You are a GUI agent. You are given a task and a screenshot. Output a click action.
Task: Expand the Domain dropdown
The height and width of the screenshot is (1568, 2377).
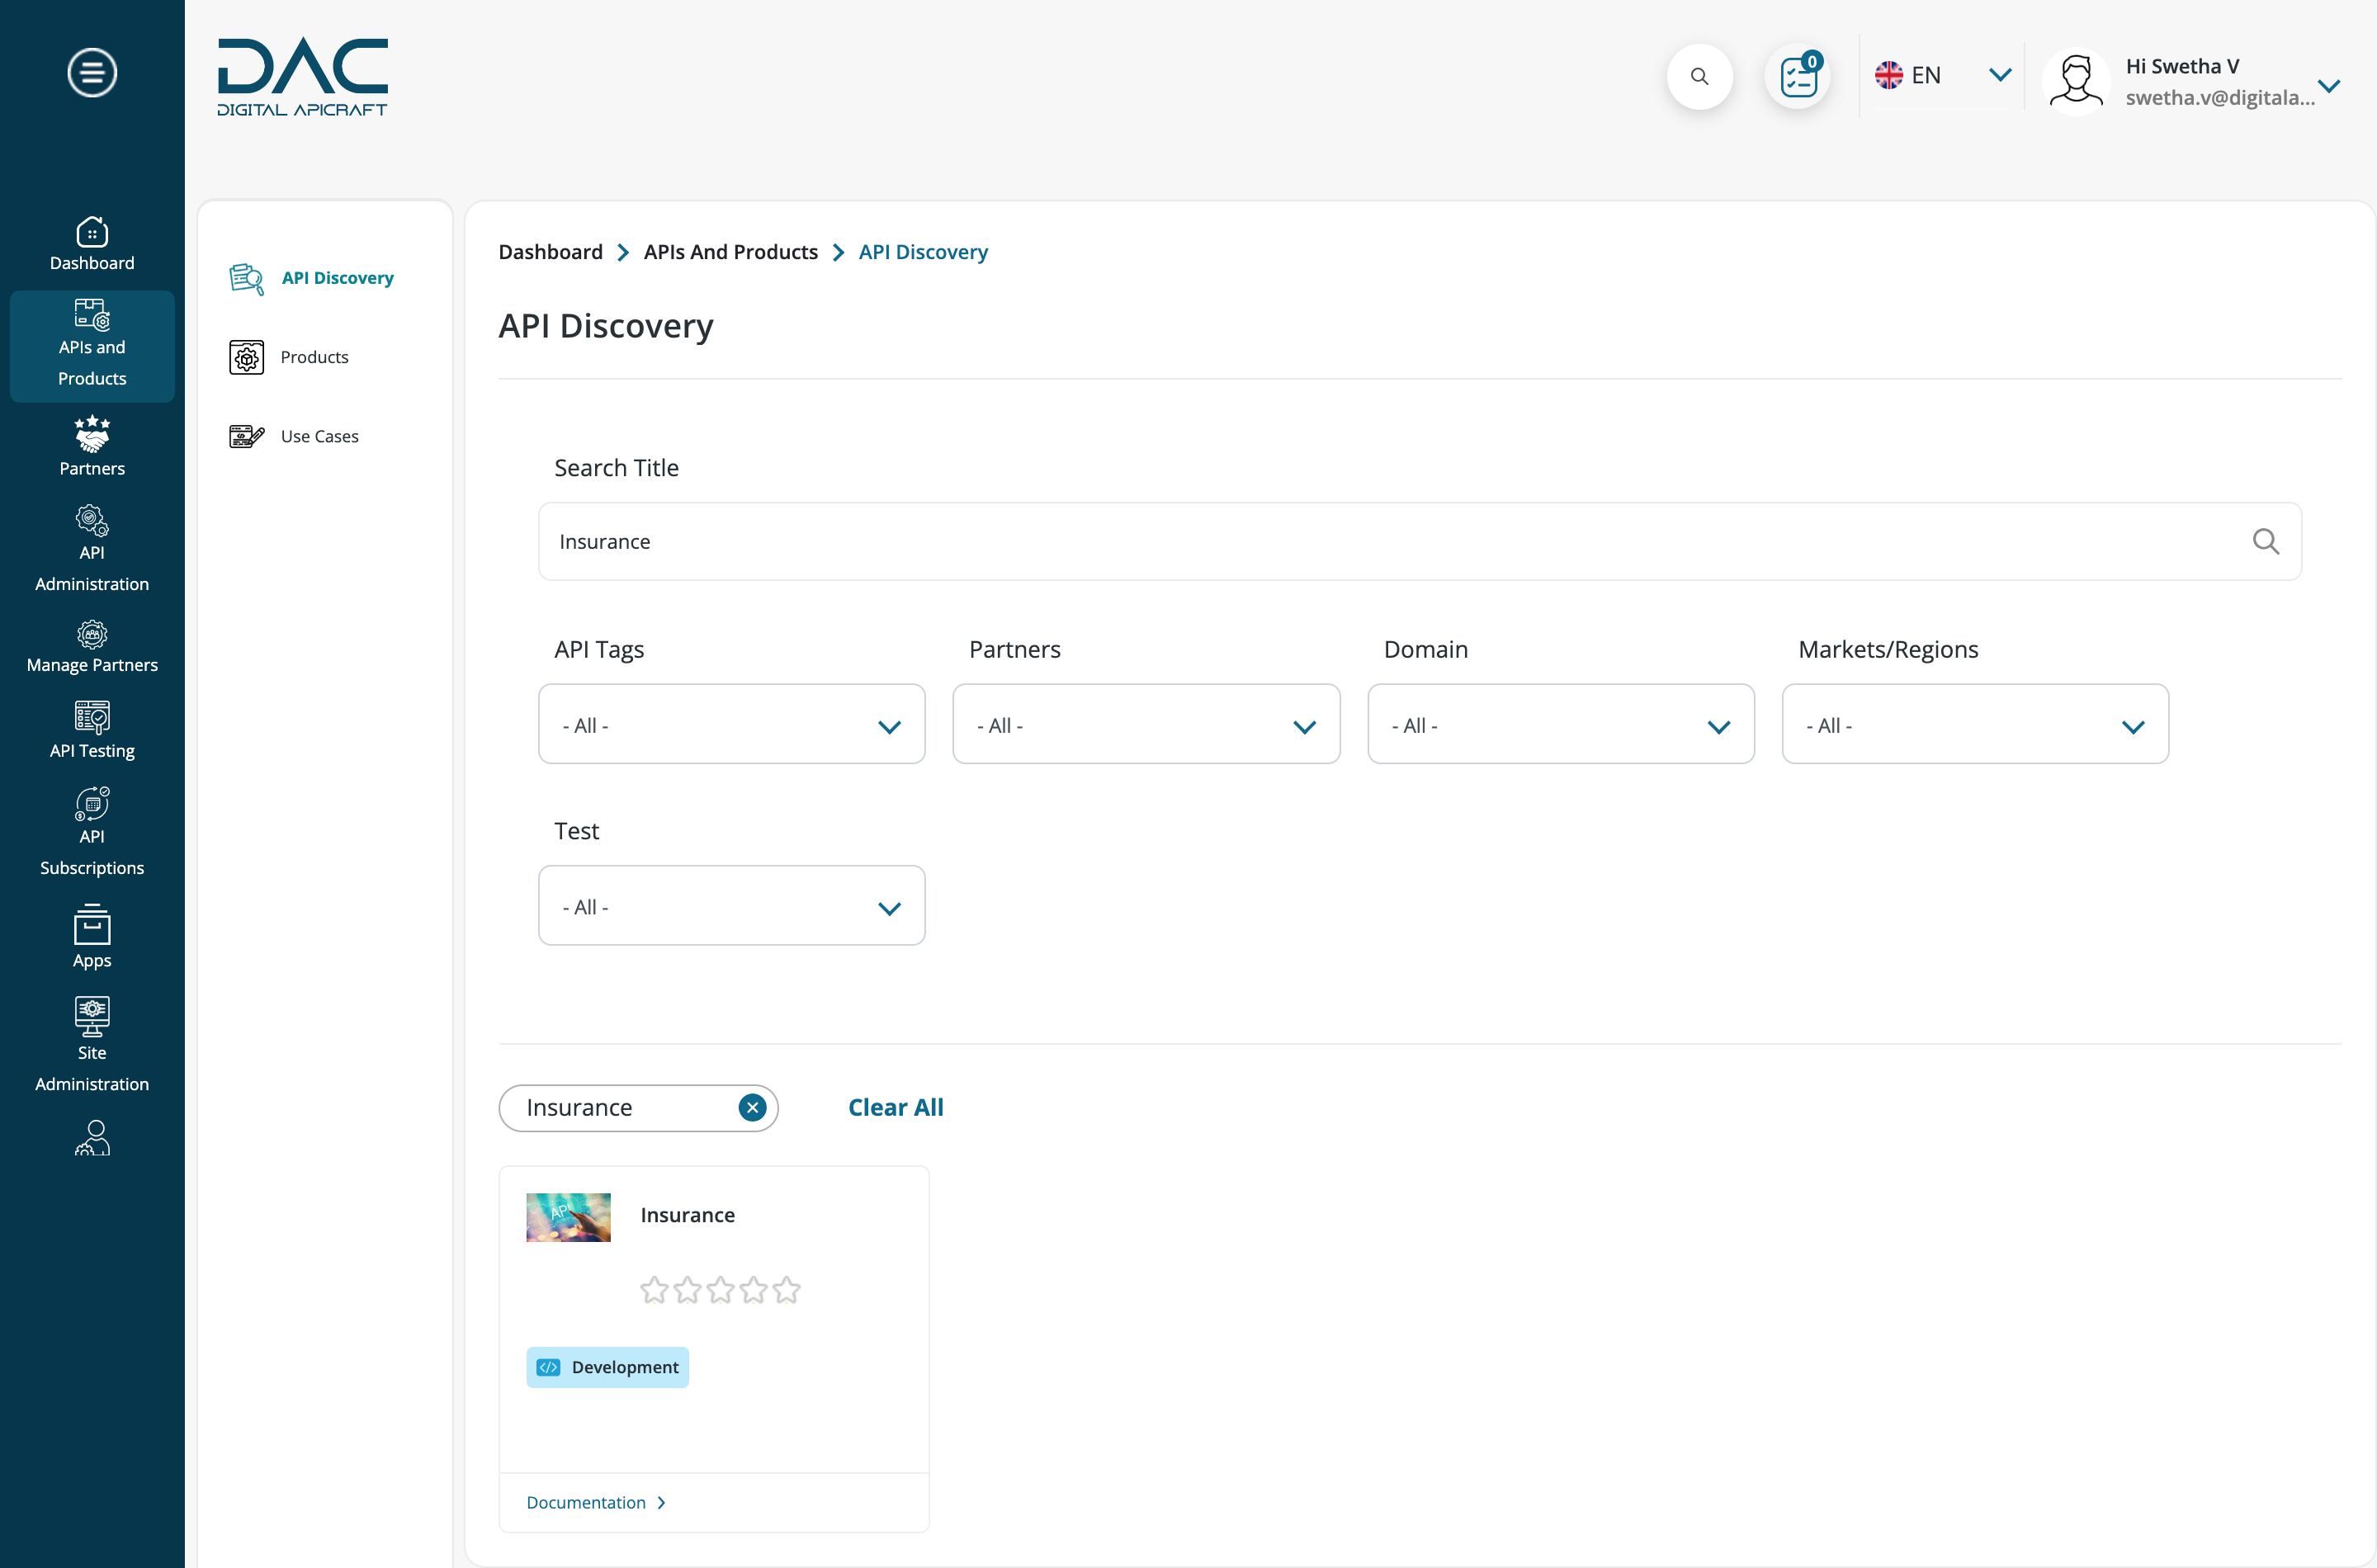point(1561,724)
